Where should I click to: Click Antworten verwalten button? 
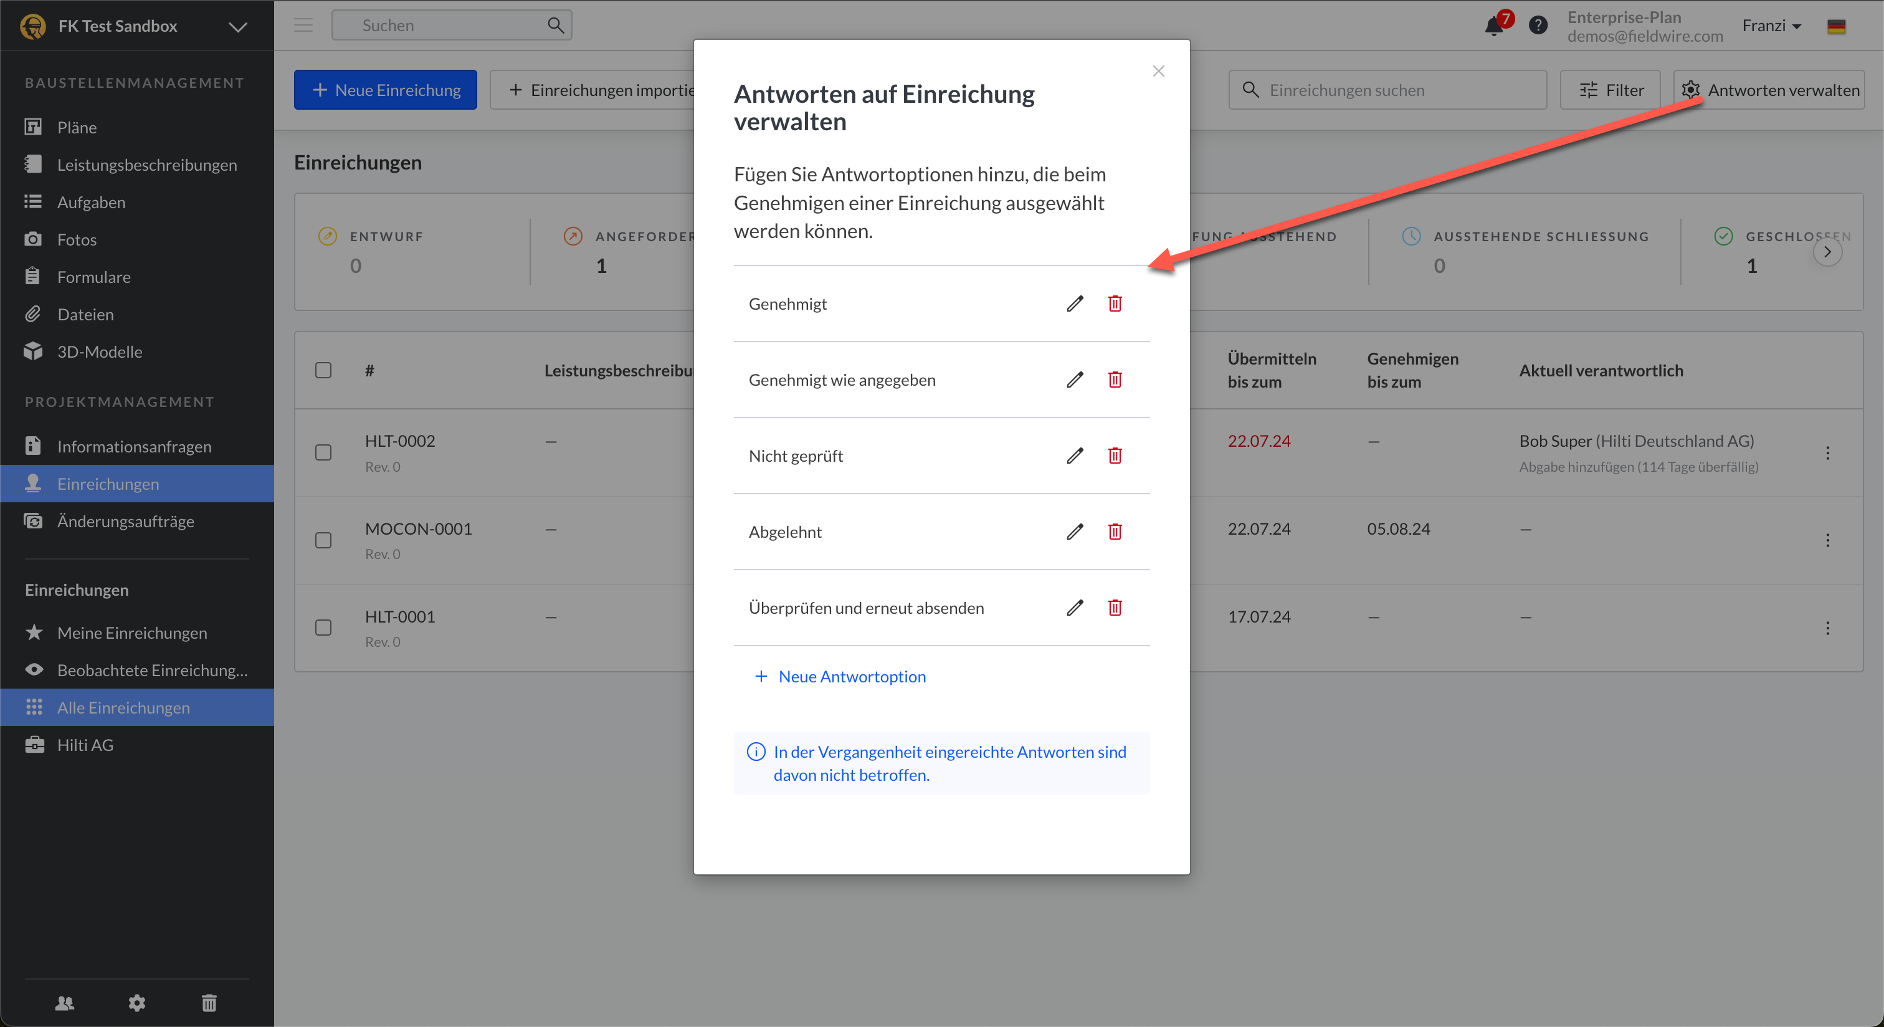tap(1769, 90)
